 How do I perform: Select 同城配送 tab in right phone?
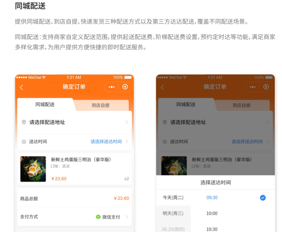[x=186, y=104]
